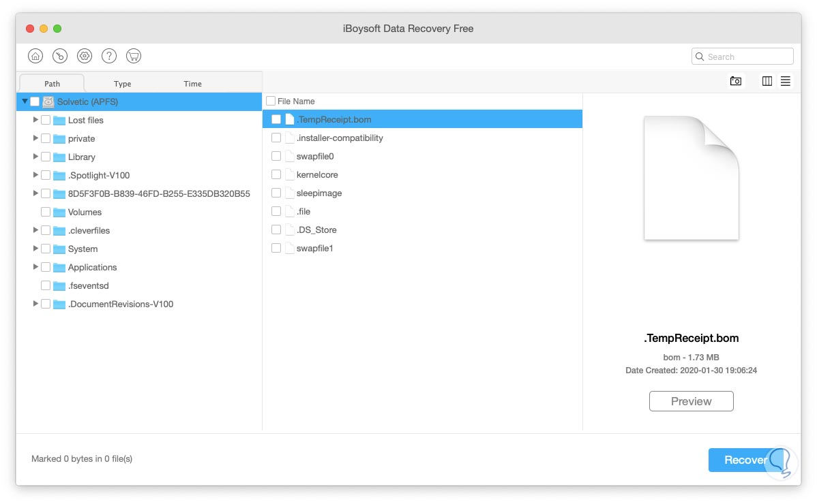Click the preview snapshot folder icon
This screenshot has height=504, width=817.
point(736,81)
